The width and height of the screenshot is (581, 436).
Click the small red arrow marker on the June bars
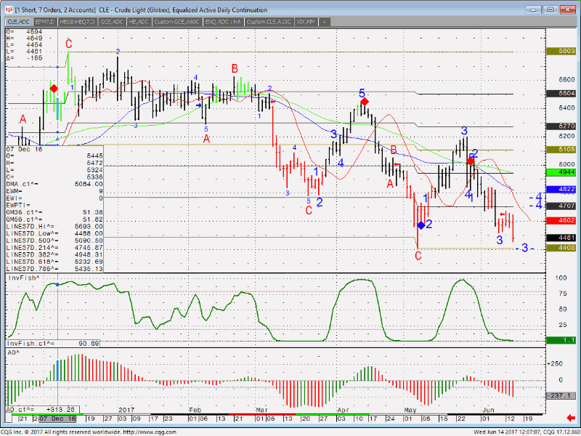pyautogui.click(x=503, y=214)
